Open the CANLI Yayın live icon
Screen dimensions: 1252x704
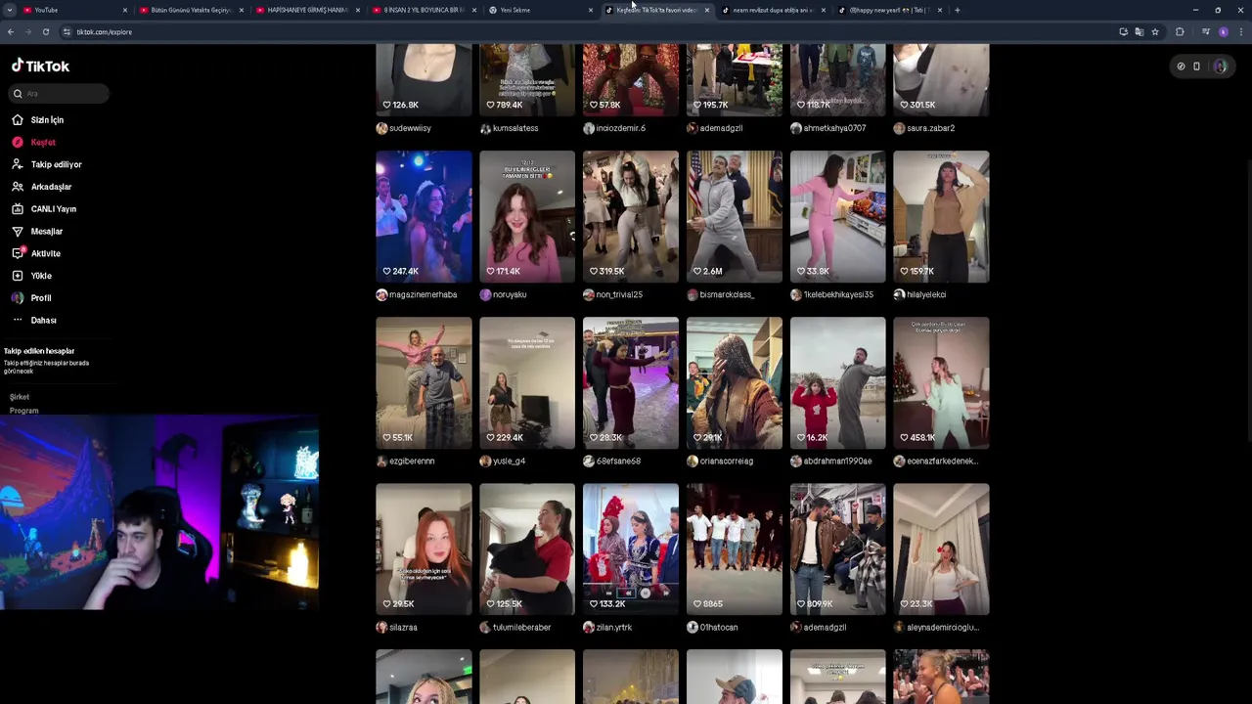[18, 209]
